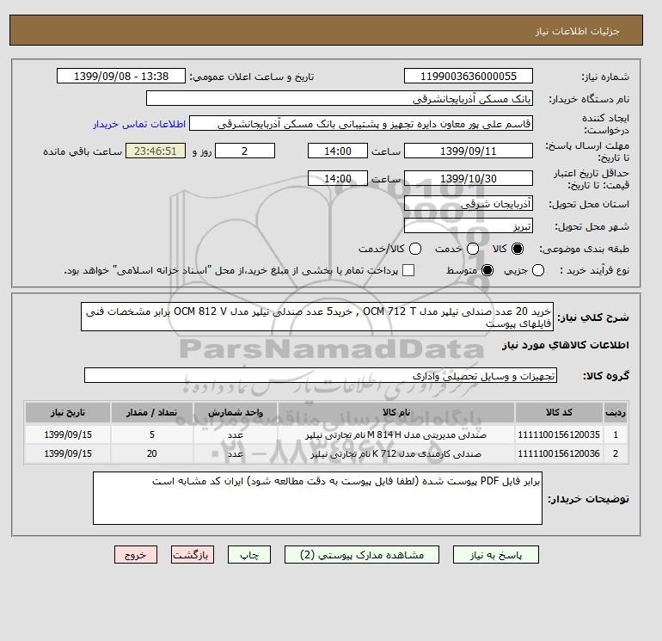Choose جزیی purchase process type
Image resolution: width=662 pixels, height=641 pixels.
click(538, 270)
